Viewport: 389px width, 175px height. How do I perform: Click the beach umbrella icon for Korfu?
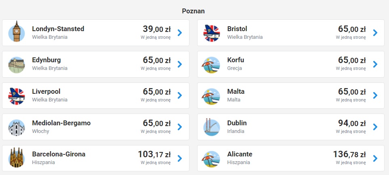tap(212, 64)
